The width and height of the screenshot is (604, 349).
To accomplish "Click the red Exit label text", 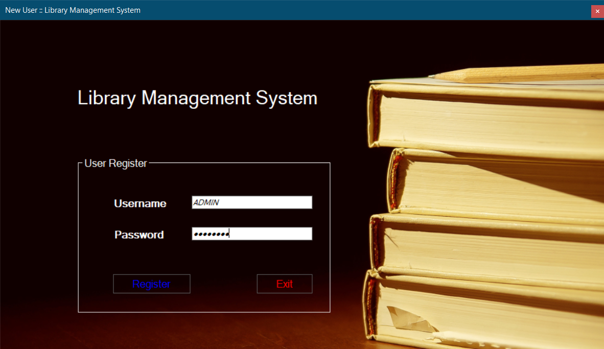I will [285, 284].
